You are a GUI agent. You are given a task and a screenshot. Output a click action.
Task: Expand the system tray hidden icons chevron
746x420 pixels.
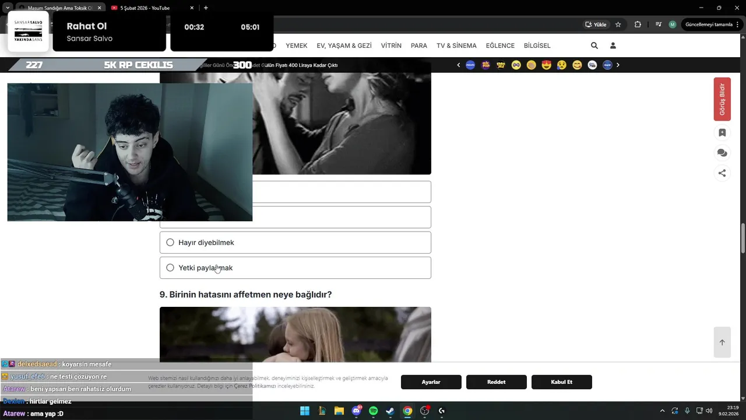point(662,411)
